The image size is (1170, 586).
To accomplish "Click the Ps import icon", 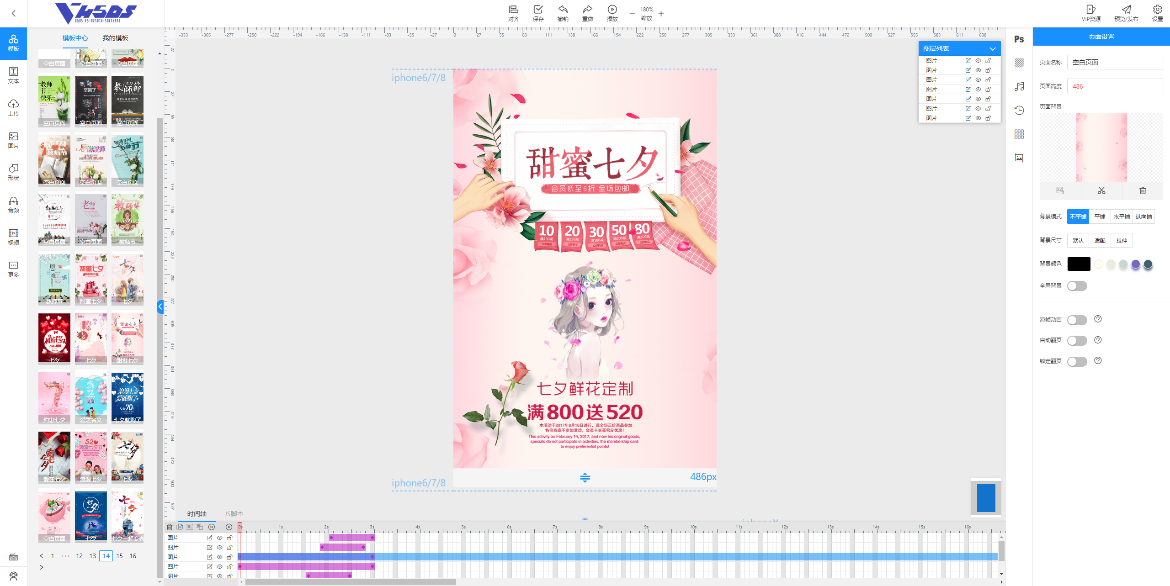I will 1019,39.
